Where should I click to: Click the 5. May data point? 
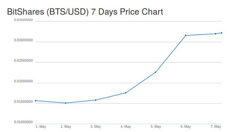pyautogui.click(x=156, y=72)
